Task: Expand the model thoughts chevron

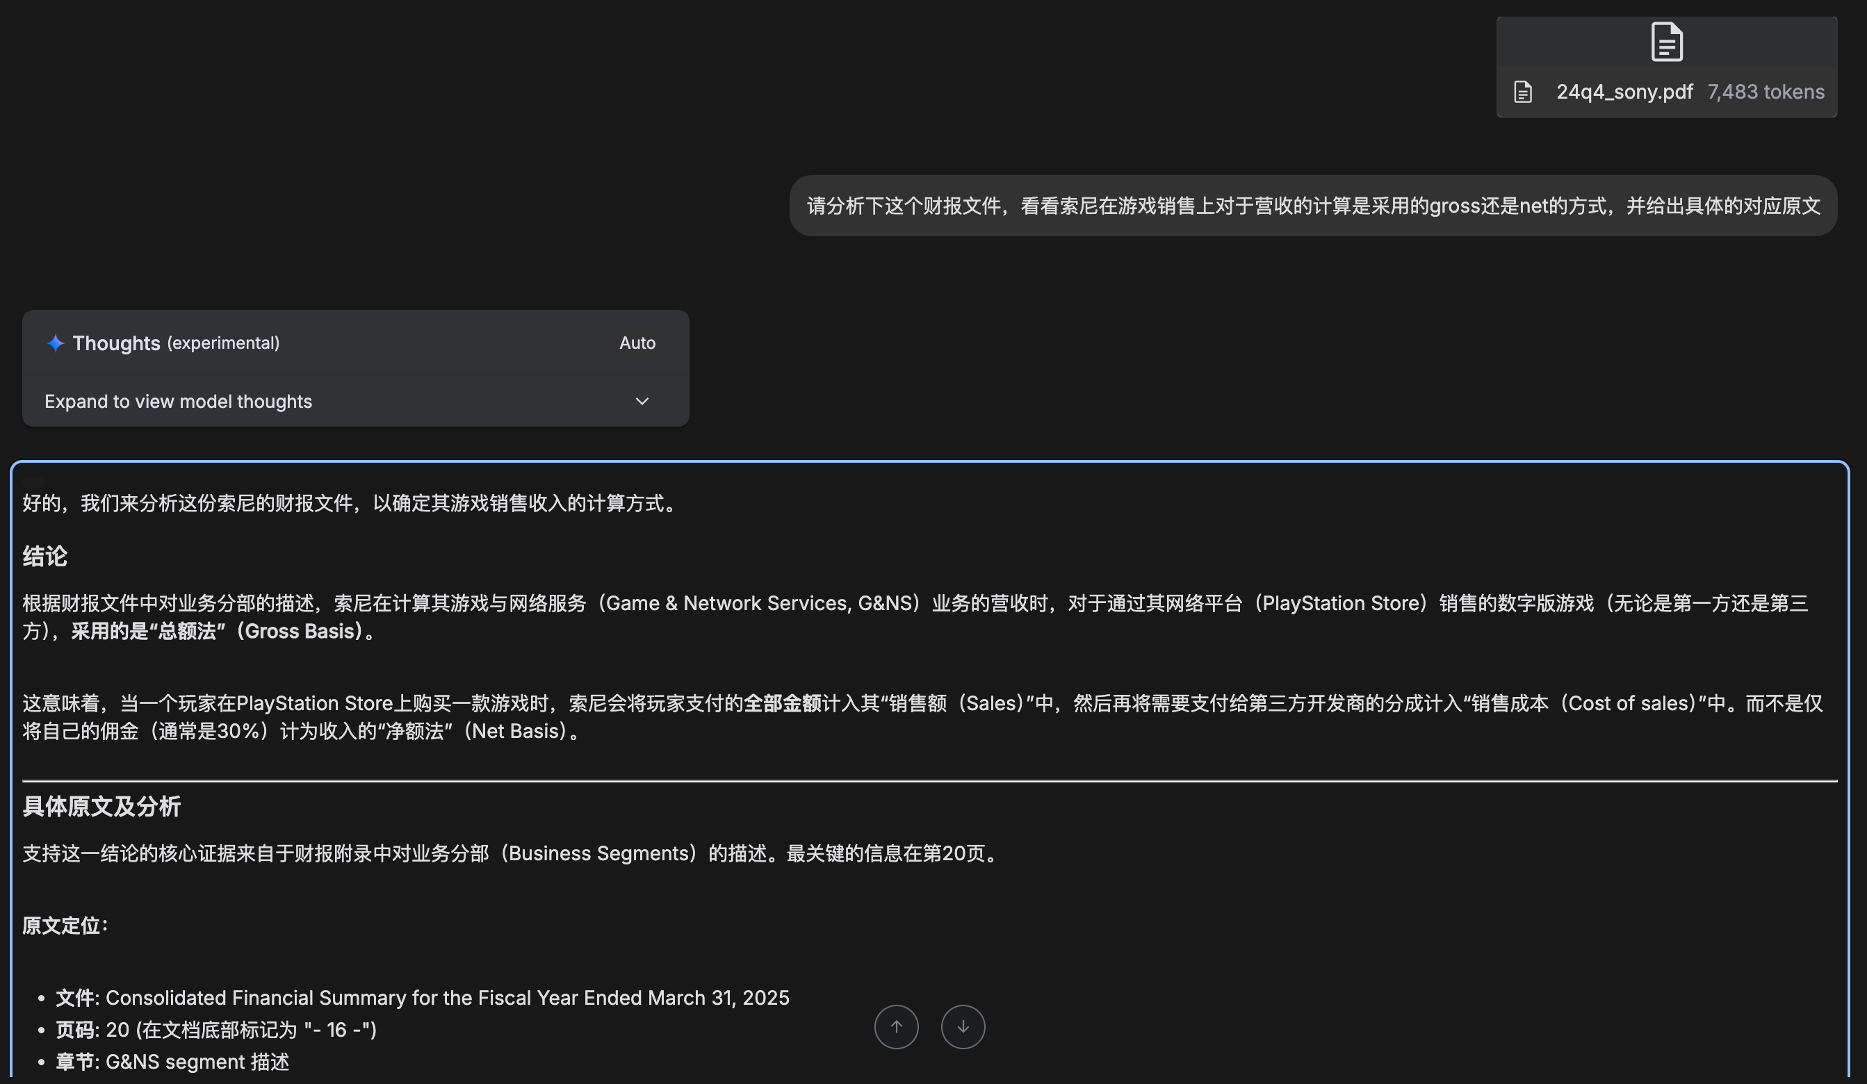Action: point(642,402)
